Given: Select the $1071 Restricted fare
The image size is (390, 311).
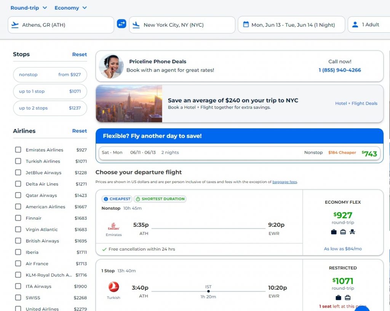Looking at the screenshot, I should [x=343, y=285].
